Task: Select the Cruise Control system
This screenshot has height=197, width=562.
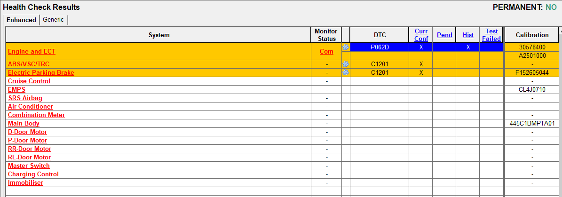Action: (29, 81)
